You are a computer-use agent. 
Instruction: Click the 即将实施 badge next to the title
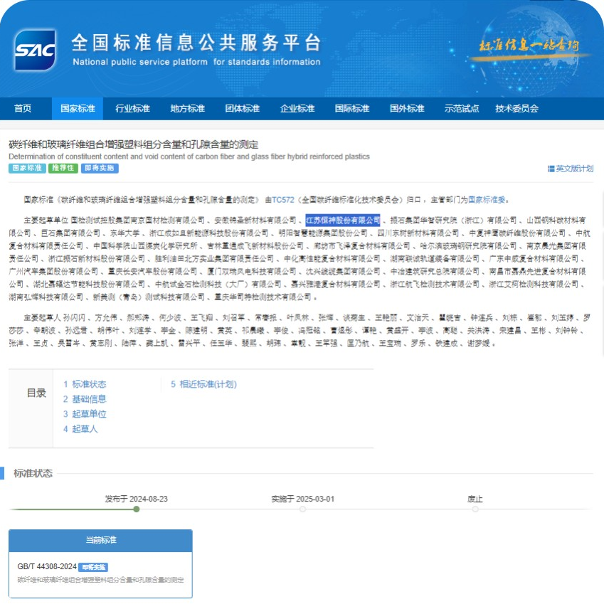[x=99, y=168]
